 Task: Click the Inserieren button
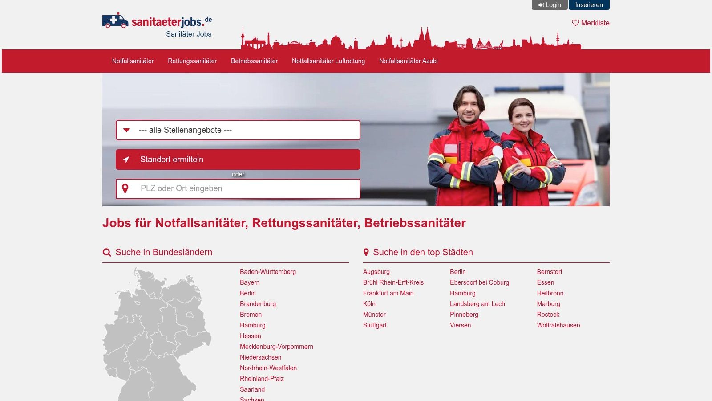589,5
